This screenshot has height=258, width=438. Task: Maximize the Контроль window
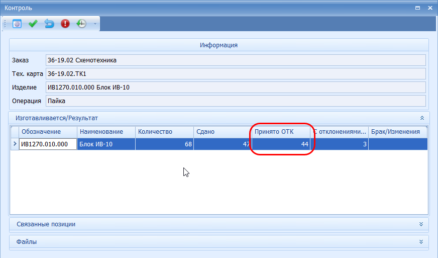tap(418, 8)
